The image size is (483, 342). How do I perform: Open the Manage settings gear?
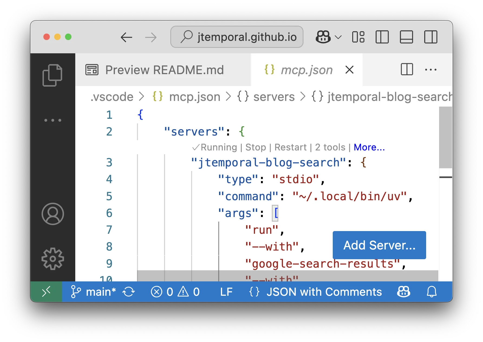click(53, 259)
